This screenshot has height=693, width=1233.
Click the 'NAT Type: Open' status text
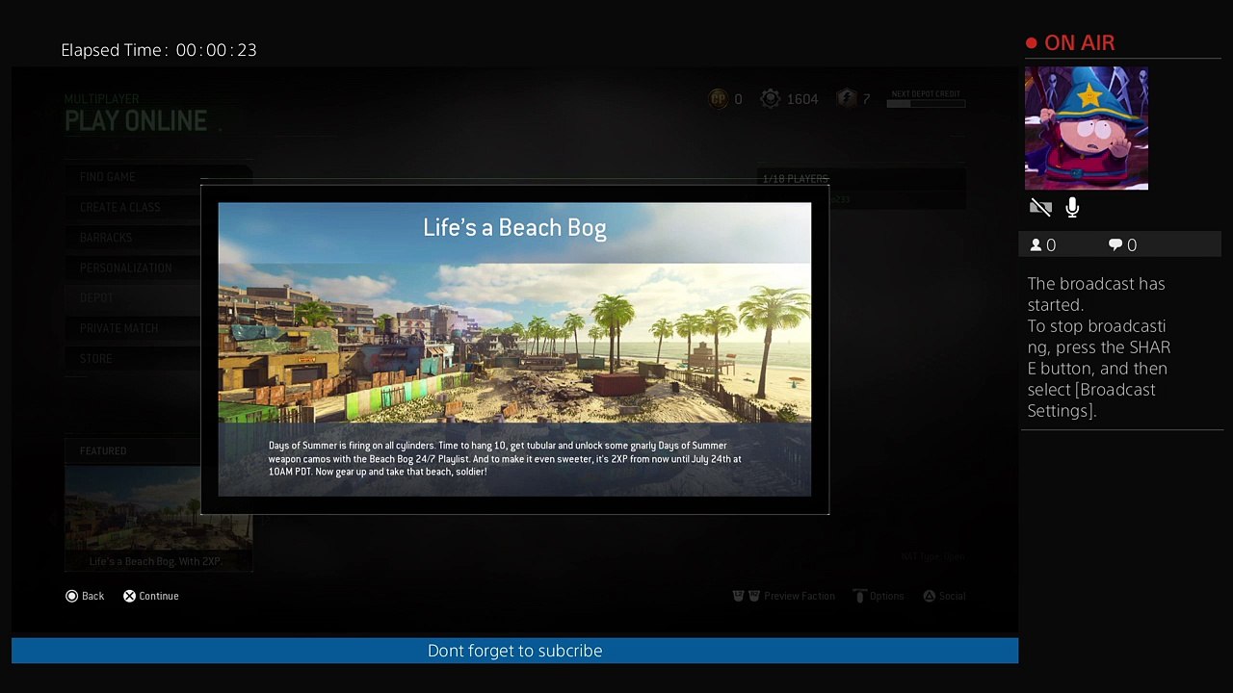click(932, 556)
